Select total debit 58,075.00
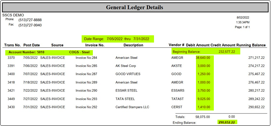The height and width of the screenshot is (126, 271). (x=203, y=117)
